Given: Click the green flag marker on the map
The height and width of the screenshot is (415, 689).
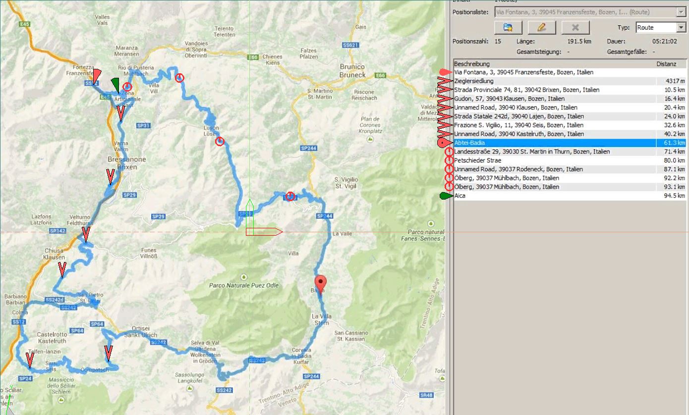Looking at the screenshot, I should tap(115, 84).
